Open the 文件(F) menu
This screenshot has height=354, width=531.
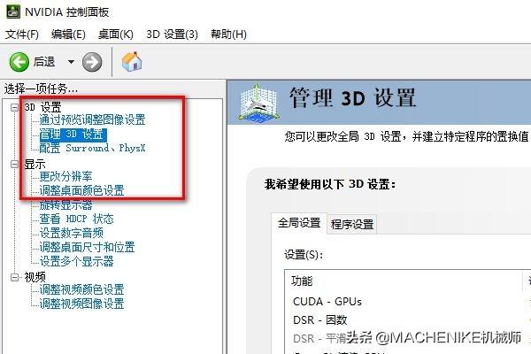coord(22,35)
